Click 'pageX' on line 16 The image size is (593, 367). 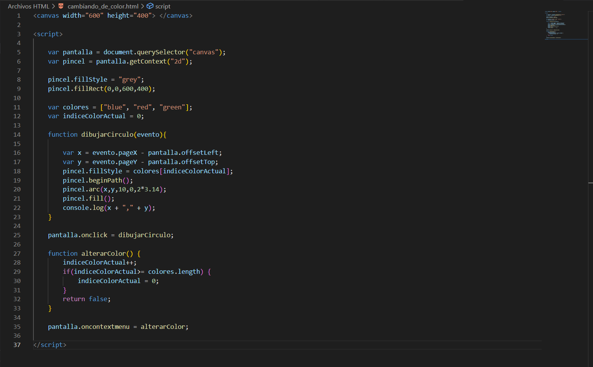coord(128,153)
